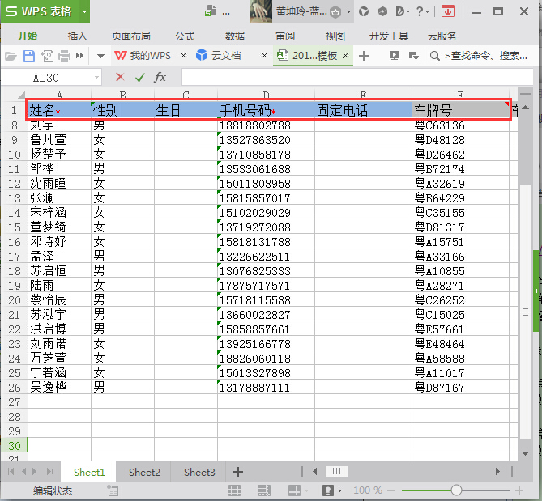Click the zoom slider handle
Image resolution: width=542 pixels, height=501 pixels.
tap(457, 490)
